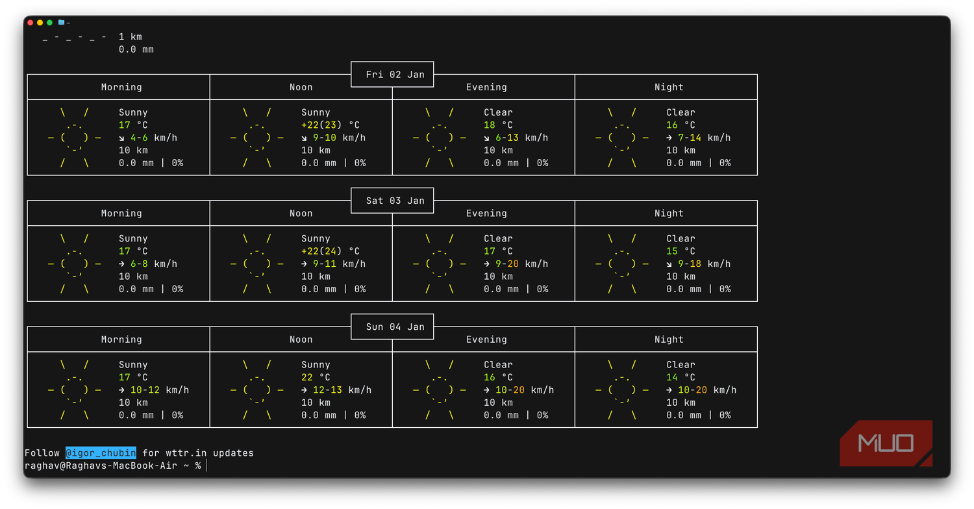Viewport: 974px width, 509px height.
Task: Click the 'wttr.in' text in follow line
Action: click(186, 453)
